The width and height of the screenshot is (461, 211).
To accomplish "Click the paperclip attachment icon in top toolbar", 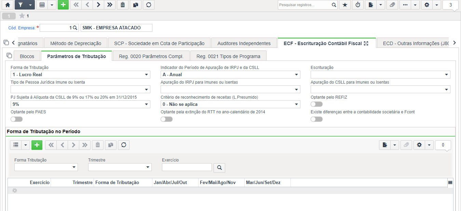I will pyautogui.click(x=393, y=5).
